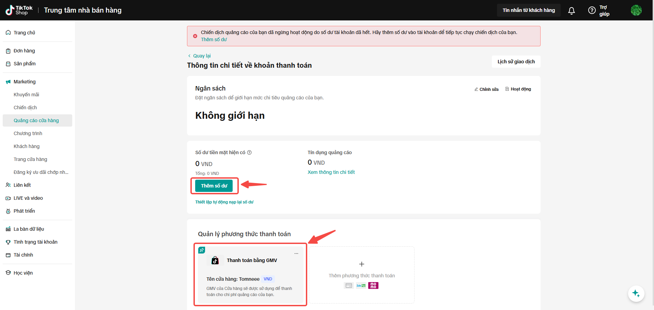Click the Tổng: 0 VND text
The height and width of the screenshot is (310, 654).
click(x=207, y=174)
